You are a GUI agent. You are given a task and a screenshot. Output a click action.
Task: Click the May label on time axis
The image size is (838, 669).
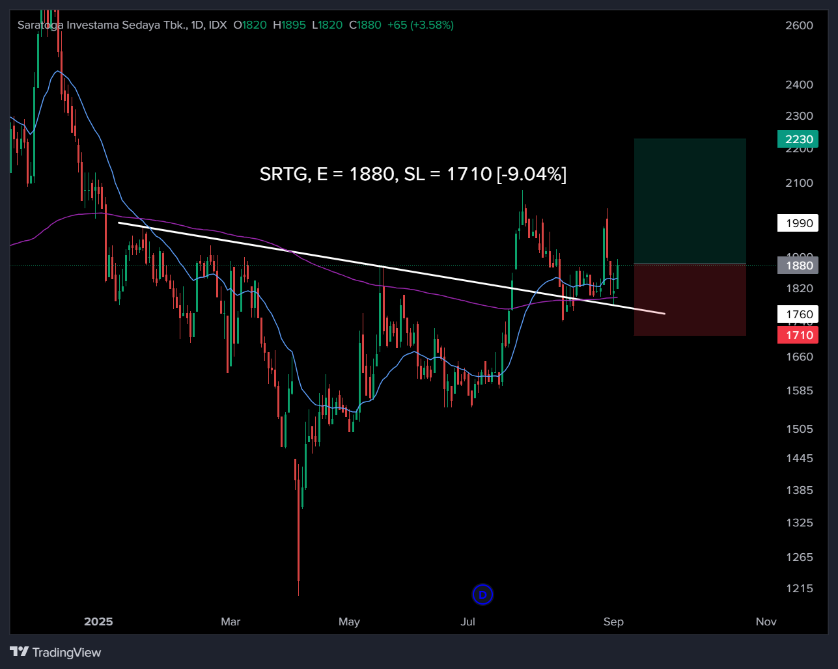349,621
